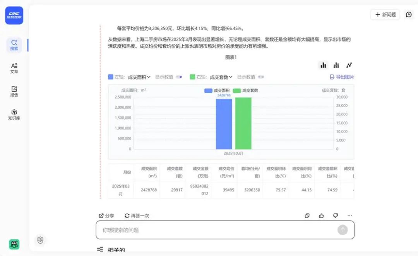Open the 报告 report section
Viewport: 418px width, 256px height.
coord(14,91)
